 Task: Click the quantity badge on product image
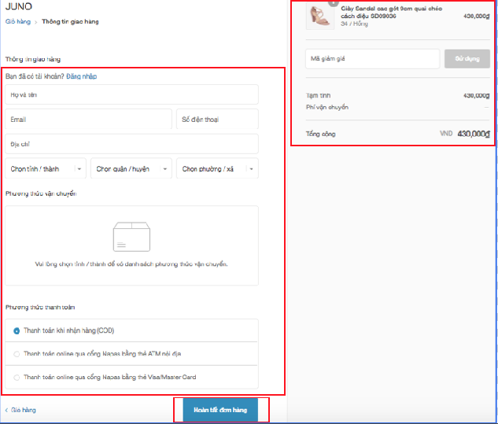click(x=333, y=3)
